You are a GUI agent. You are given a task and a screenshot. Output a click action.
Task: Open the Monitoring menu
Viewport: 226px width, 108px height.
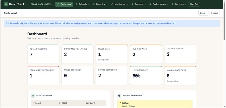coord(120,4)
